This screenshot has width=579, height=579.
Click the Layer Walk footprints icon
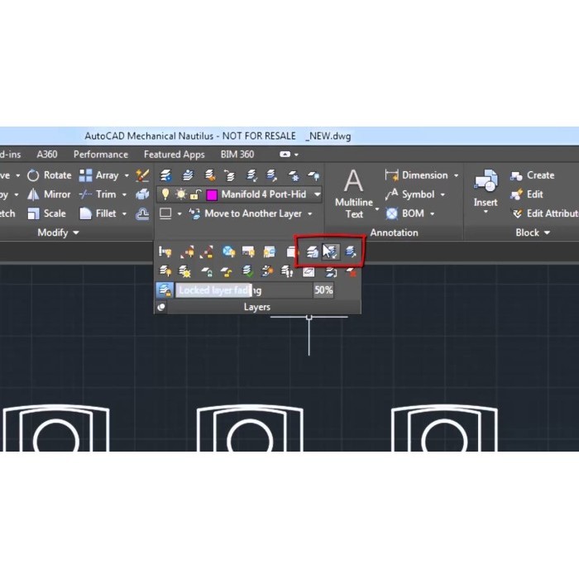pos(287,272)
